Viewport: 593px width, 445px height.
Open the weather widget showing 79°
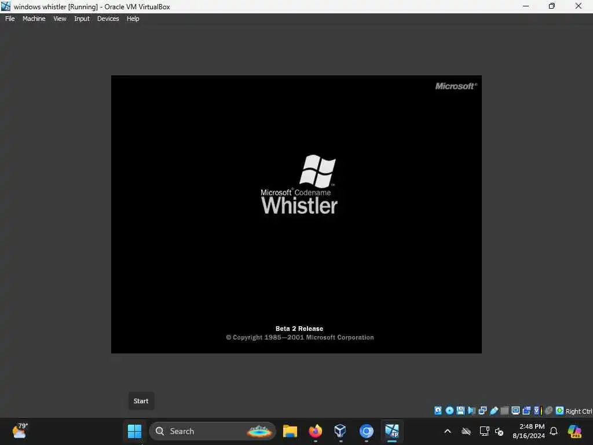click(20, 431)
